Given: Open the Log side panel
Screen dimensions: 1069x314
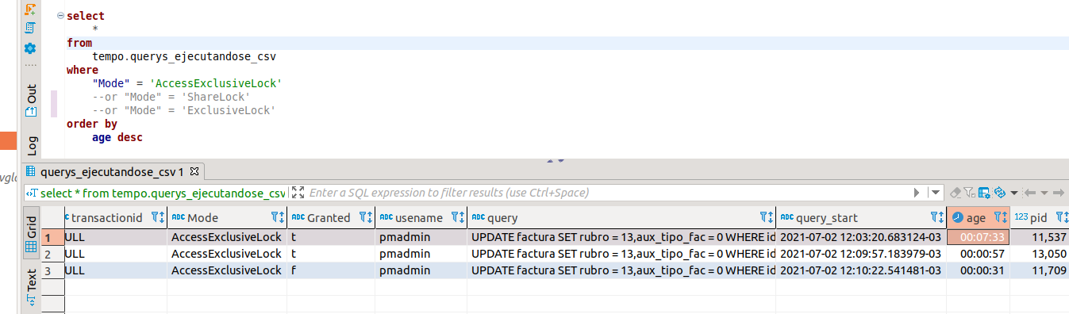Looking at the screenshot, I should point(31,145).
